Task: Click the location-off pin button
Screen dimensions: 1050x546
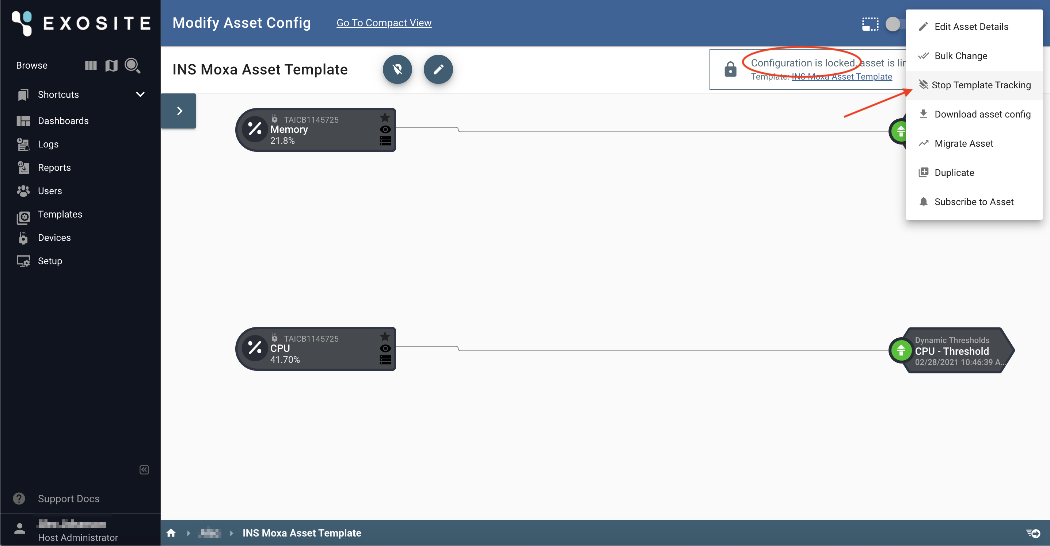Action: pyautogui.click(x=397, y=70)
